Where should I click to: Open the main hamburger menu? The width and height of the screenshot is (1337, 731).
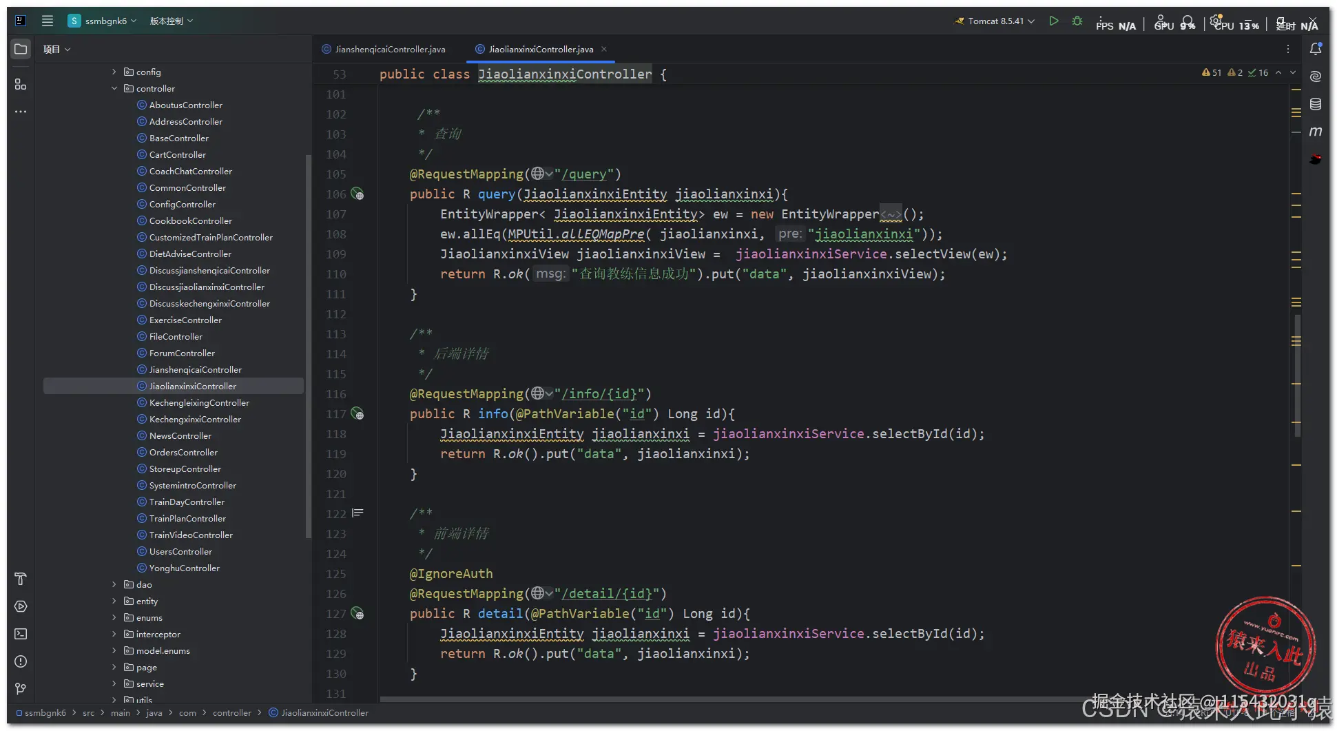48,21
